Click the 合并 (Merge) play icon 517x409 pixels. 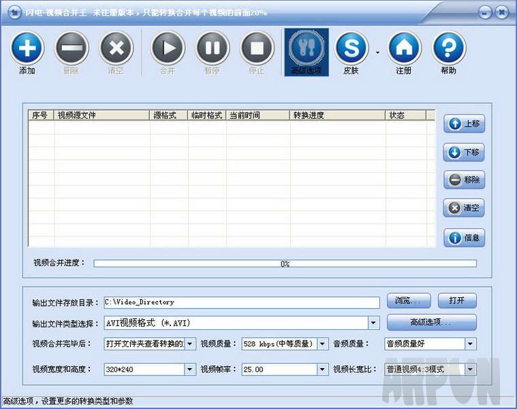[x=168, y=48]
